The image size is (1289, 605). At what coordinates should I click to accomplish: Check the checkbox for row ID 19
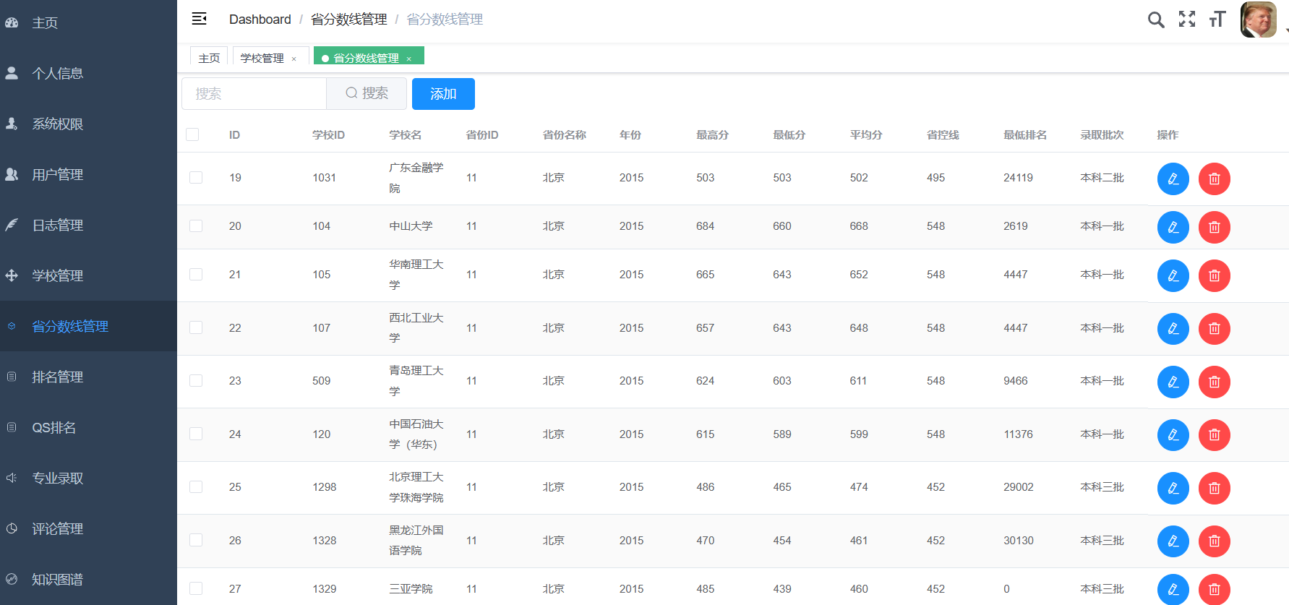click(x=196, y=178)
